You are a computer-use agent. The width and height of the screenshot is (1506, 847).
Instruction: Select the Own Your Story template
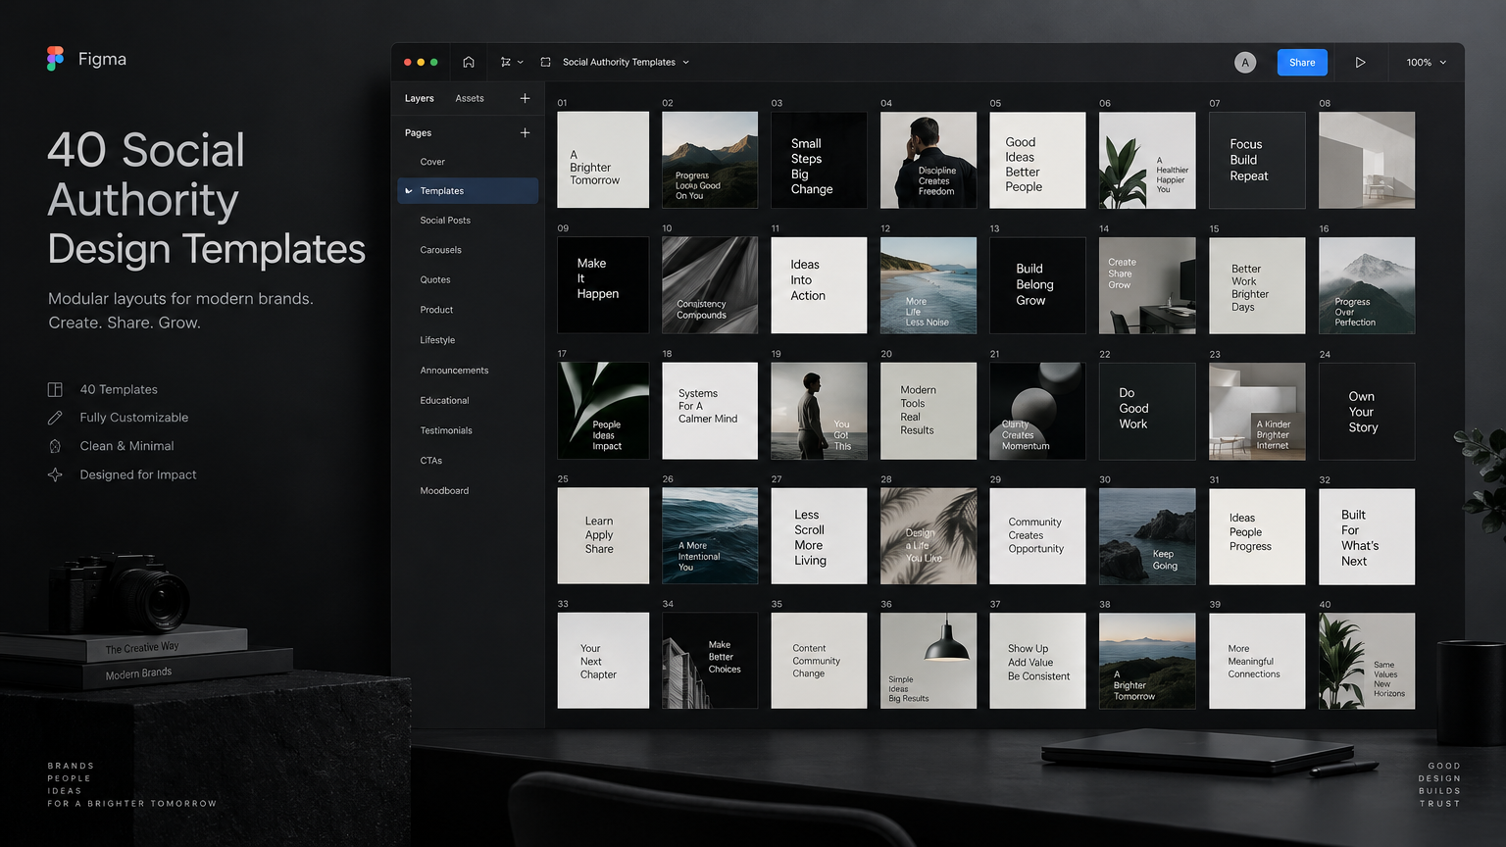1367,411
